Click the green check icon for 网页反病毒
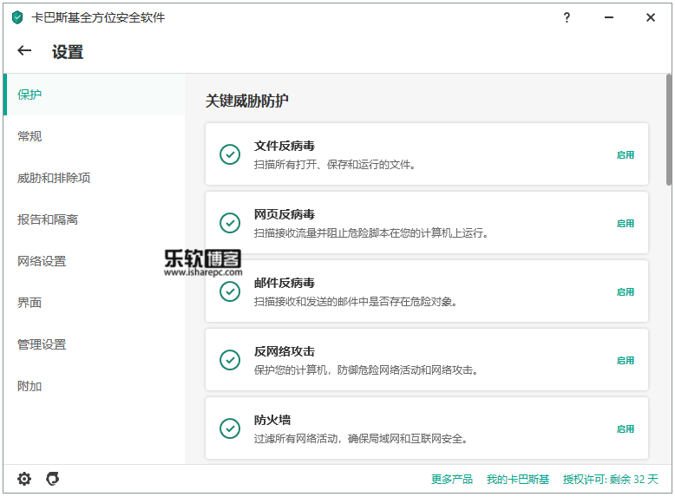 230,223
